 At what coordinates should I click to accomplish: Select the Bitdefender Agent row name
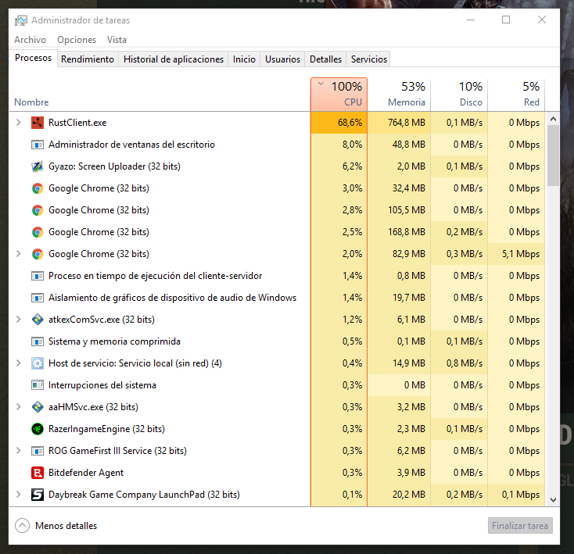click(x=86, y=473)
